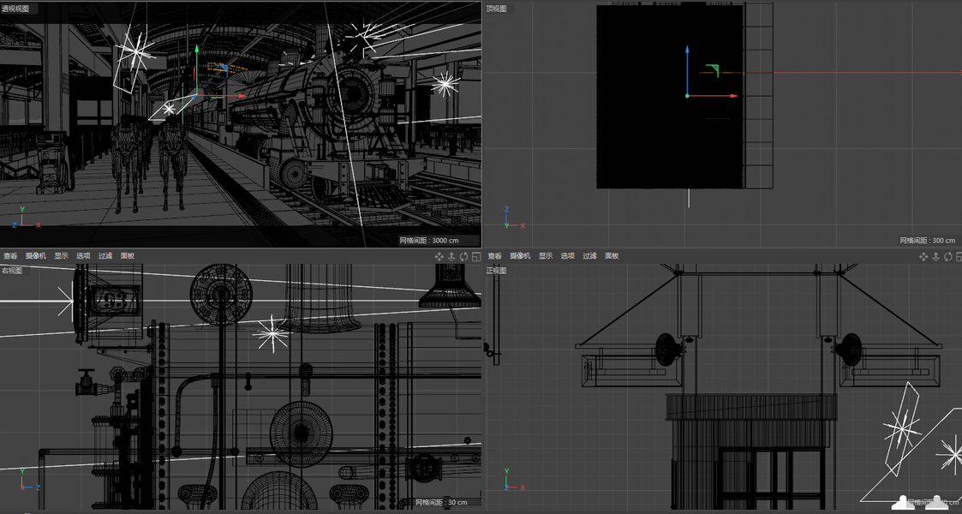Click the 网格间距 : 300 cm readout
Screen dimensions: 962x514
[927, 241]
